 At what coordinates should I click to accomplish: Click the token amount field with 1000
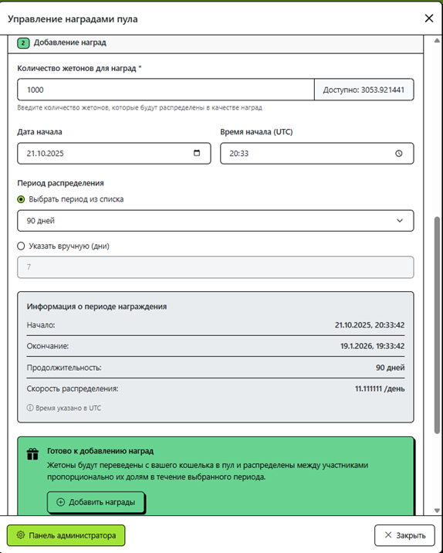pos(166,90)
